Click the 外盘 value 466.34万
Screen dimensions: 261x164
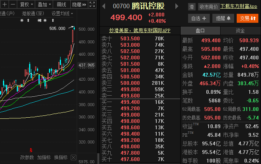[x=210, y=83]
